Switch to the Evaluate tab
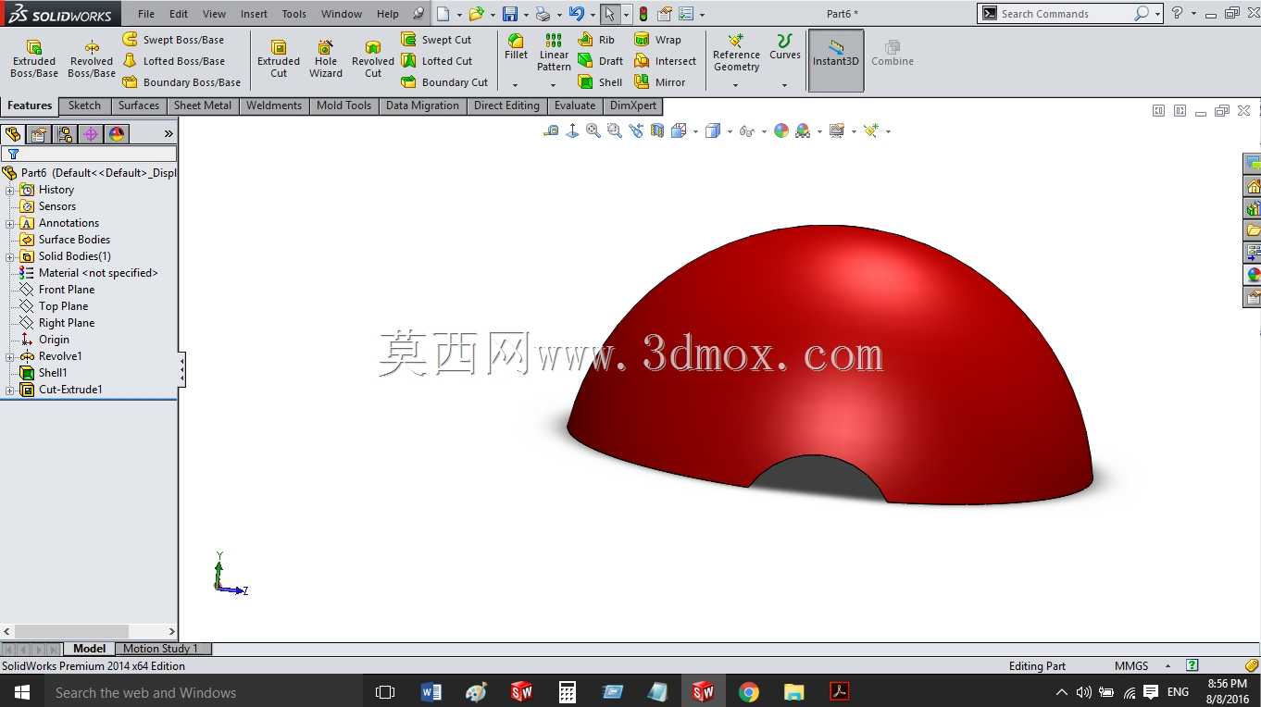The width and height of the screenshot is (1261, 707). pos(575,105)
